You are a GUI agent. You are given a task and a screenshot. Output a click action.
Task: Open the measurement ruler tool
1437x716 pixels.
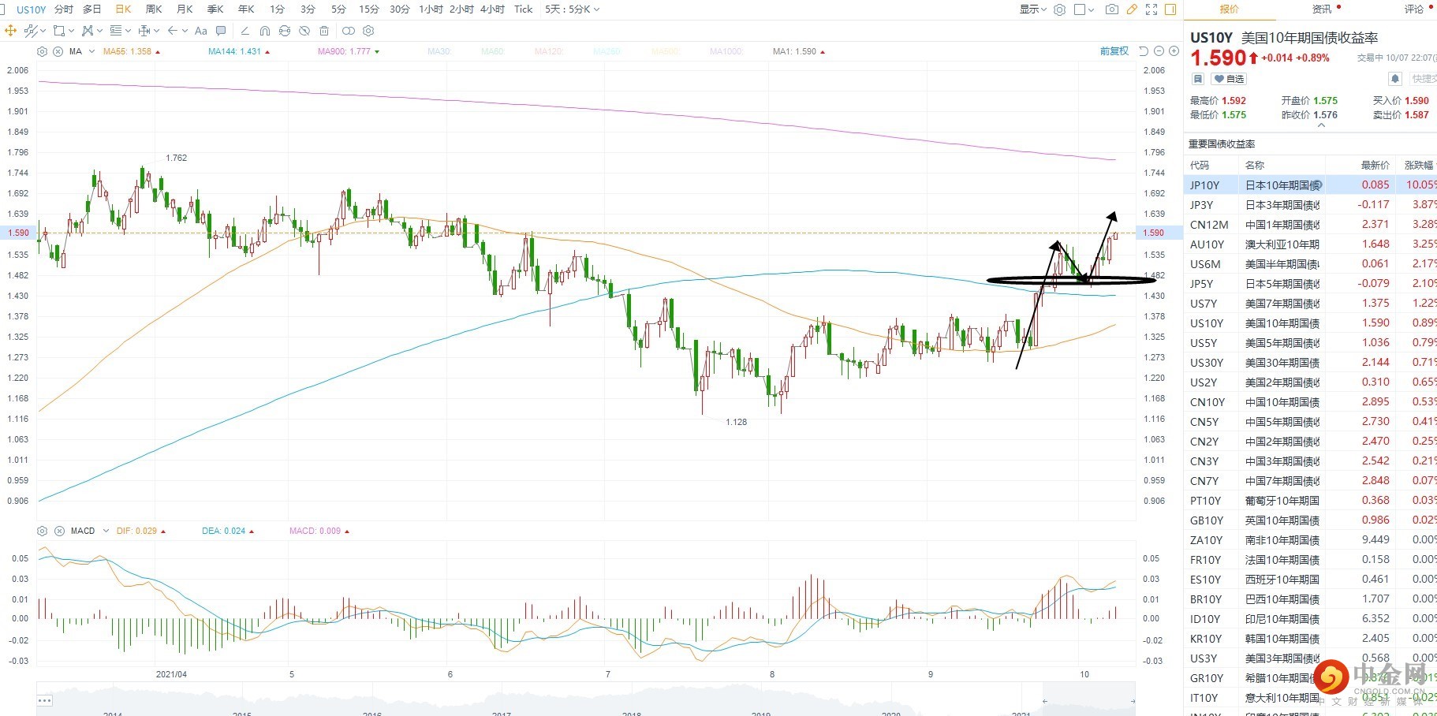point(144,31)
